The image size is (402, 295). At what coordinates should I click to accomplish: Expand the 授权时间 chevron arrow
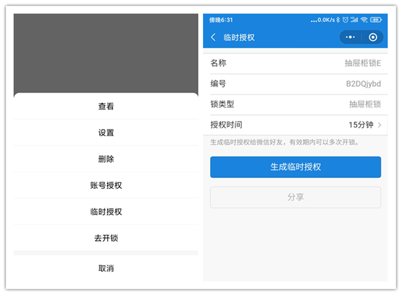pos(379,125)
